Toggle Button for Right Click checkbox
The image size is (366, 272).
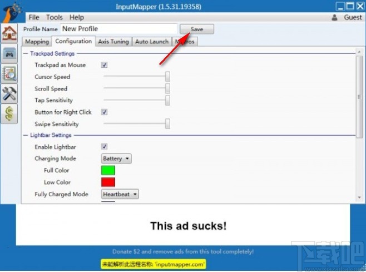(x=104, y=112)
